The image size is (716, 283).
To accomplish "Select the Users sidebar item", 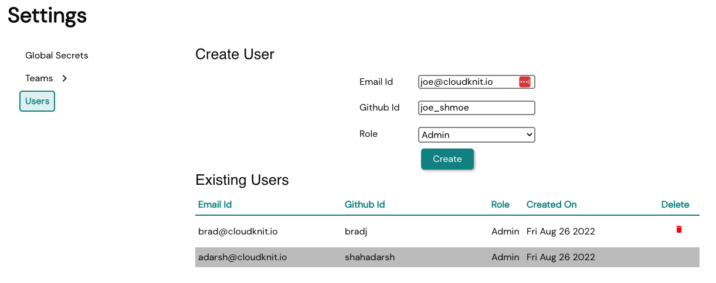I will (37, 101).
